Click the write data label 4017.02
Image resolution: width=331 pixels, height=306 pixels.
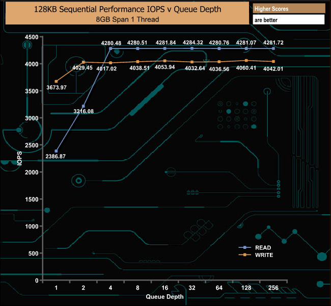pyautogui.click(x=106, y=69)
